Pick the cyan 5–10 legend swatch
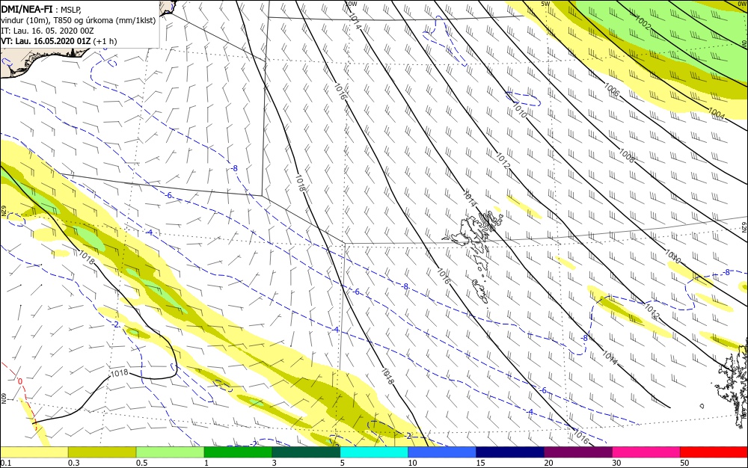This screenshot has height=468, width=748. coord(374,452)
